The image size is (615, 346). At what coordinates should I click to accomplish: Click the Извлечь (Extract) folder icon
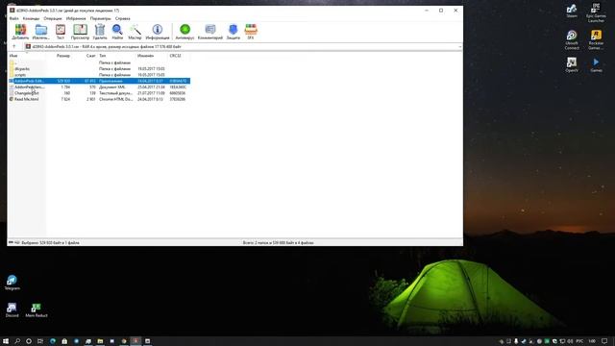[x=40, y=32]
